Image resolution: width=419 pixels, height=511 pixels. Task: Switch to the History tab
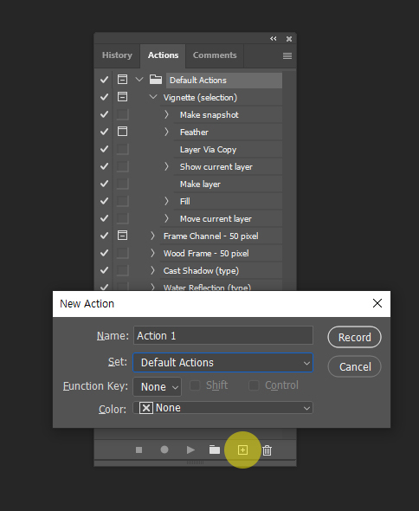(117, 55)
